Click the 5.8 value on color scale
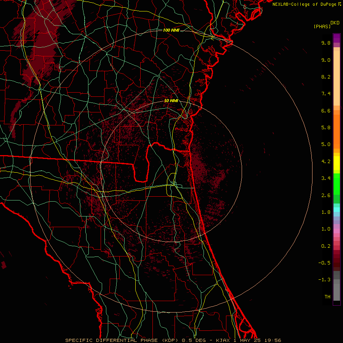 pos(326,128)
